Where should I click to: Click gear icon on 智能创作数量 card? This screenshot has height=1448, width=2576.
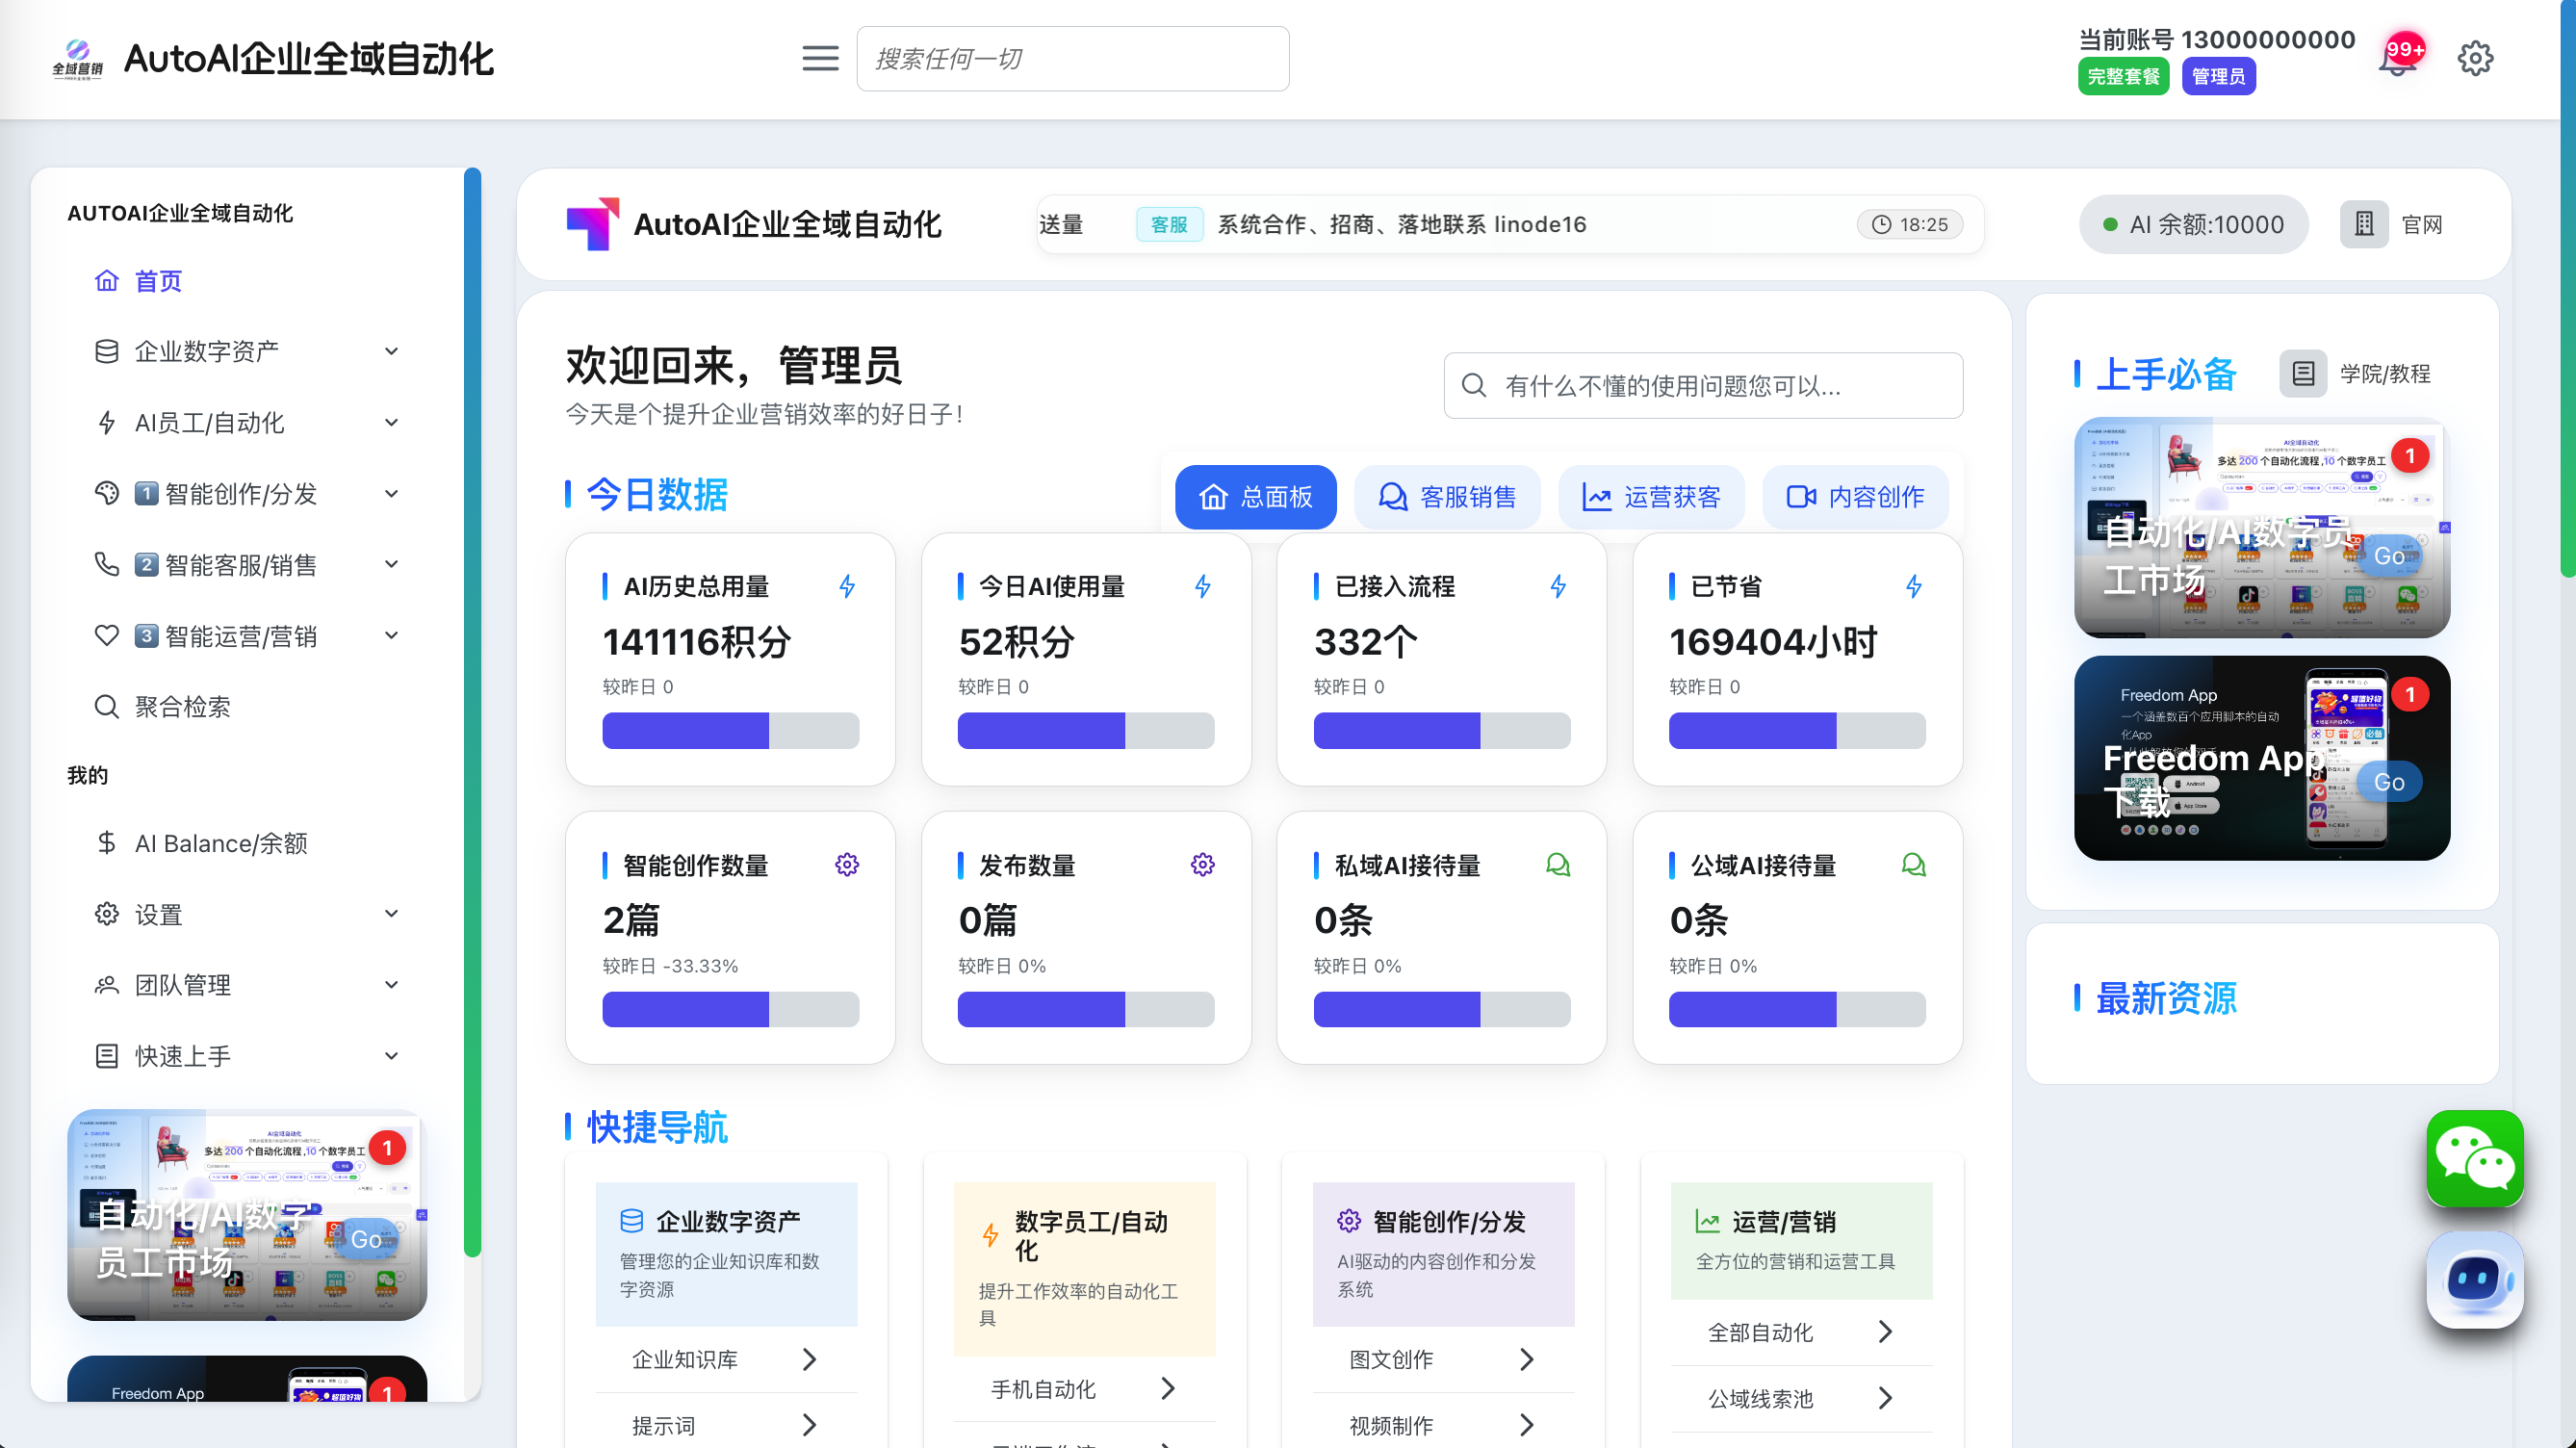[847, 865]
